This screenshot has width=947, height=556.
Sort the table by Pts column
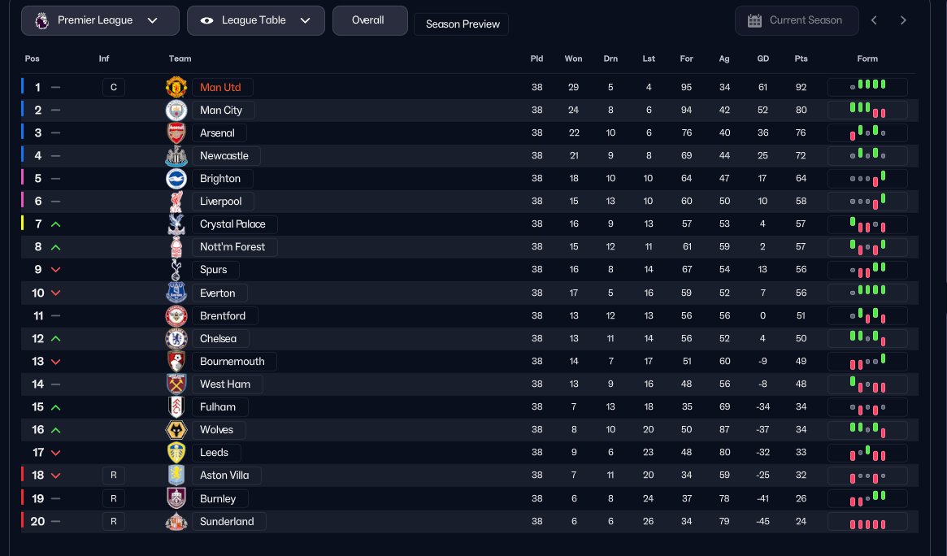coord(801,59)
